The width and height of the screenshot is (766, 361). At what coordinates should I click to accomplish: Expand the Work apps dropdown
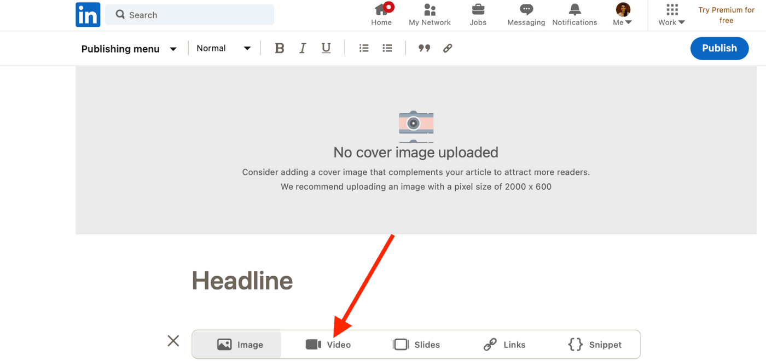pyautogui.click(x=671, y=15)
